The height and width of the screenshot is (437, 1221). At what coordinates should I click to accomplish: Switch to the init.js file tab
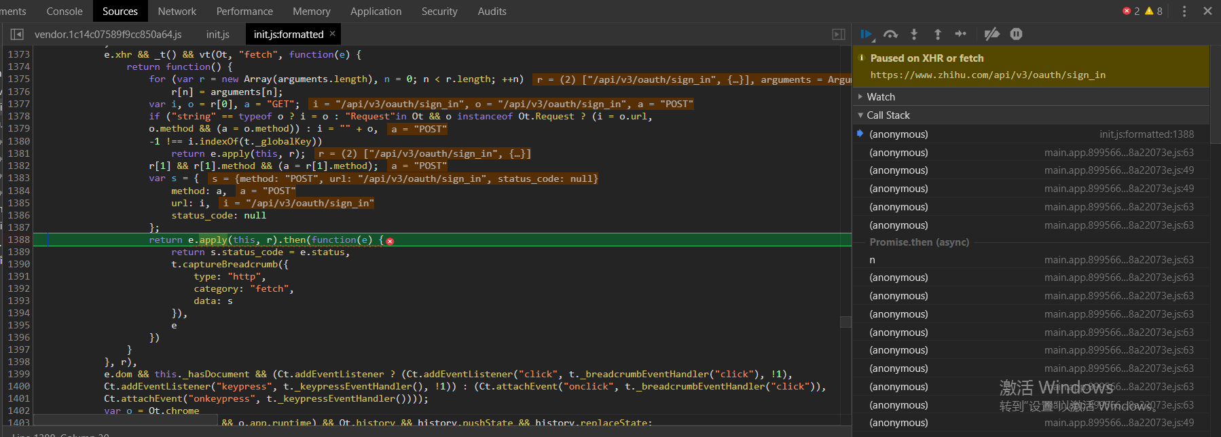[218, 34]
